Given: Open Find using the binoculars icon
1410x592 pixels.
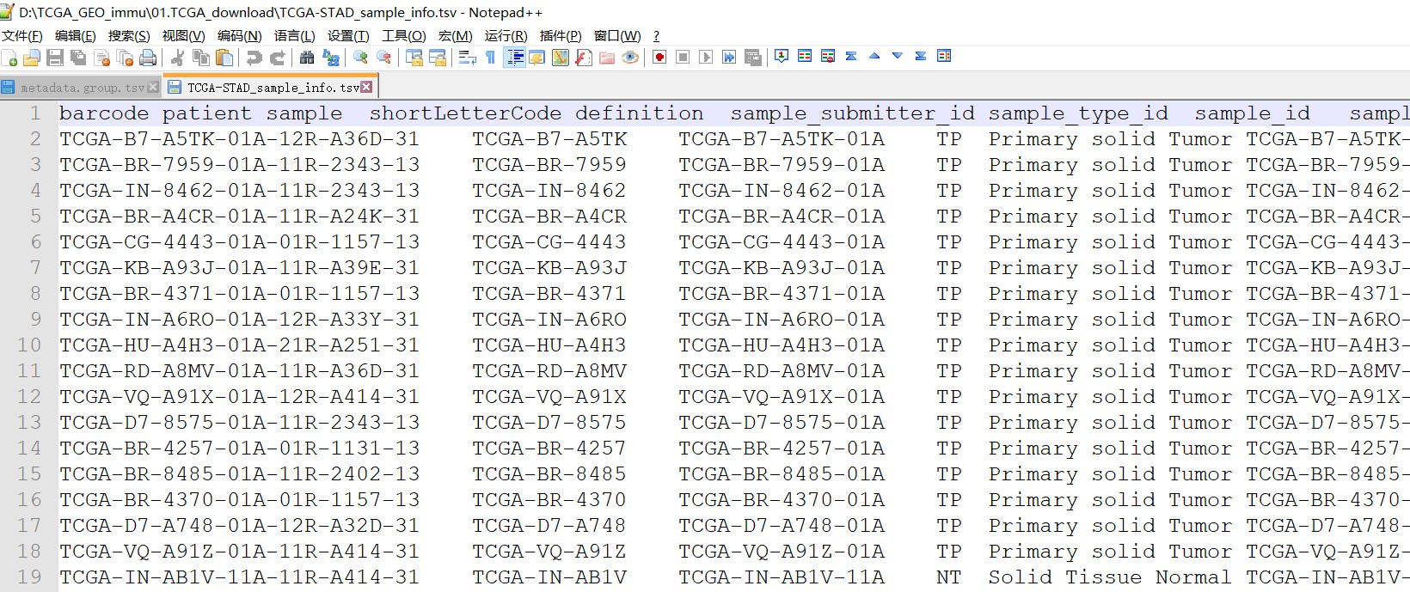Looking at the screenshot, I should 307,58.
